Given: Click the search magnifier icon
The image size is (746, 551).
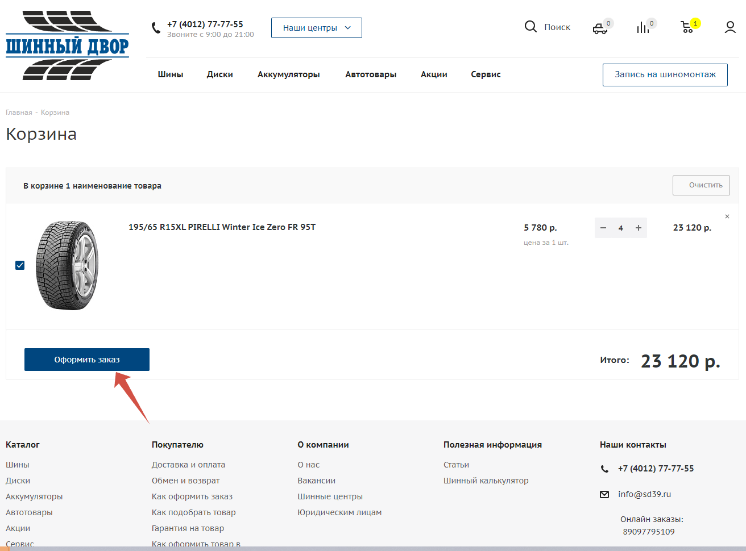Looking at the screenshot, I should (531, 27).
